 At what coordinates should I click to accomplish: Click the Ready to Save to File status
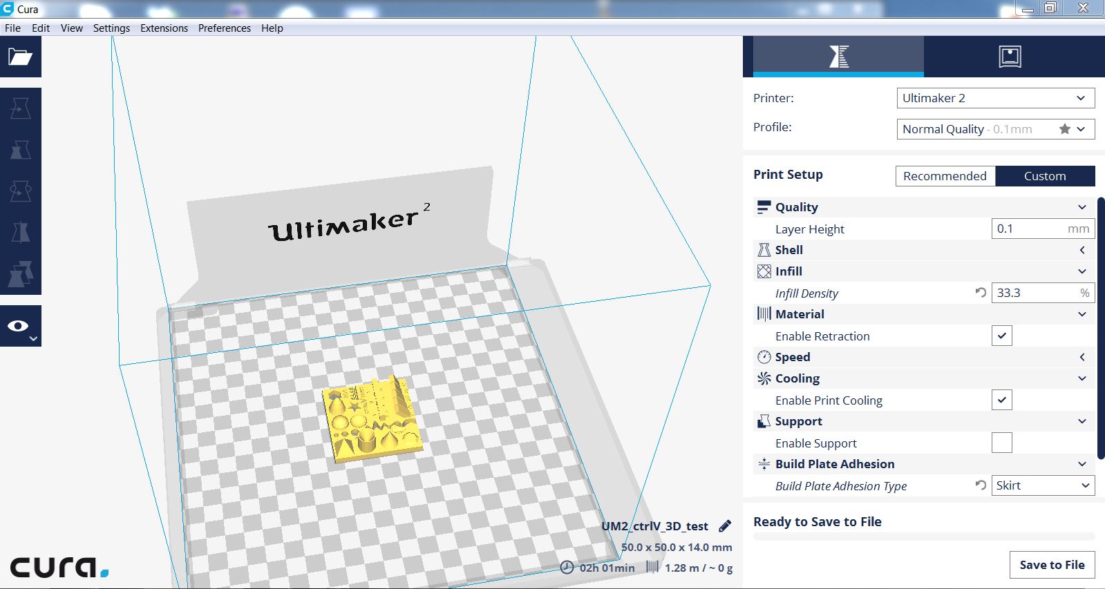[x=818, y=522]
